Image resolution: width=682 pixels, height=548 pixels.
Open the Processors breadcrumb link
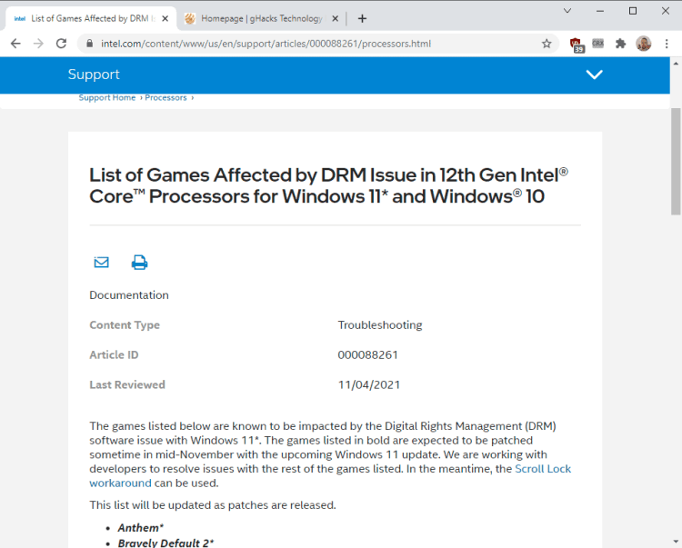coord(165,97)
